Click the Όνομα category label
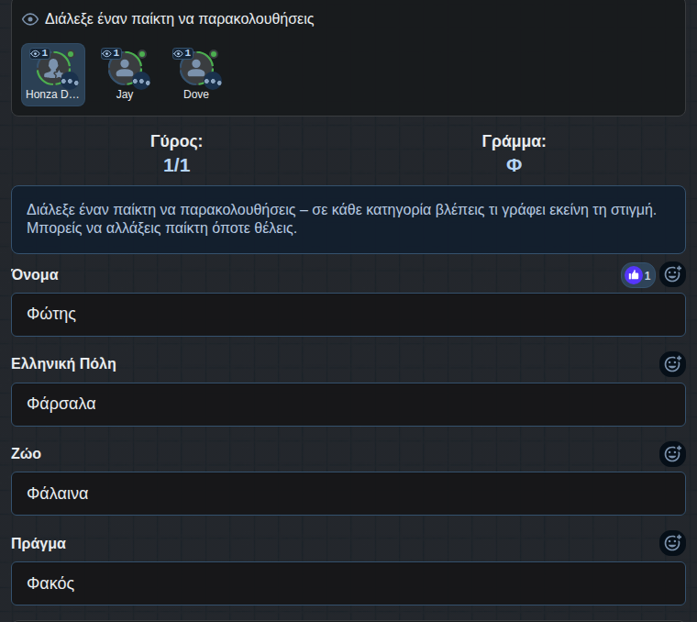697x622 pixels. [x=35, y=275]
